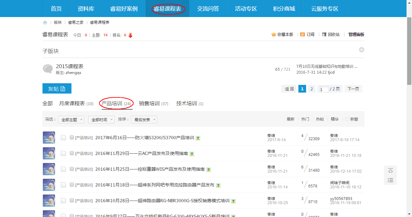Click the 返回 pagination button
This screenshot has height=217, width=412.
289,89
